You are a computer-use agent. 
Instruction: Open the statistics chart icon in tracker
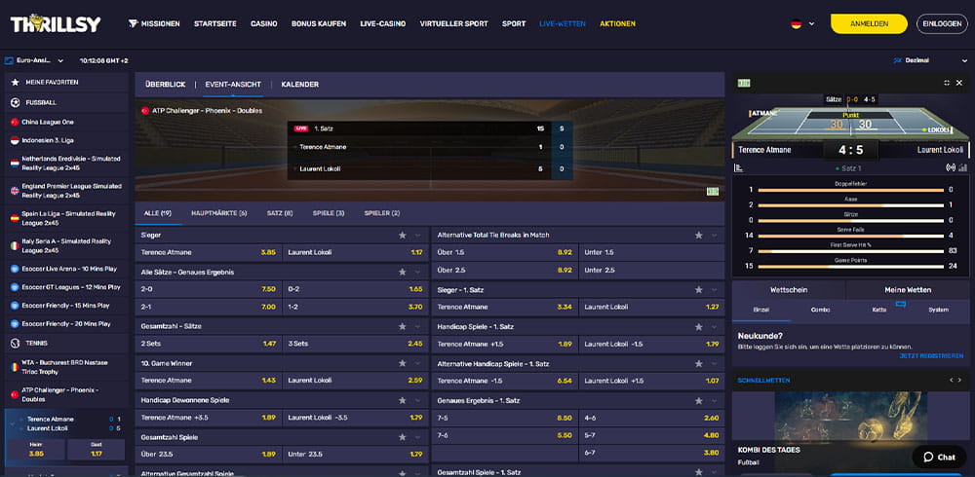(739, 167)
